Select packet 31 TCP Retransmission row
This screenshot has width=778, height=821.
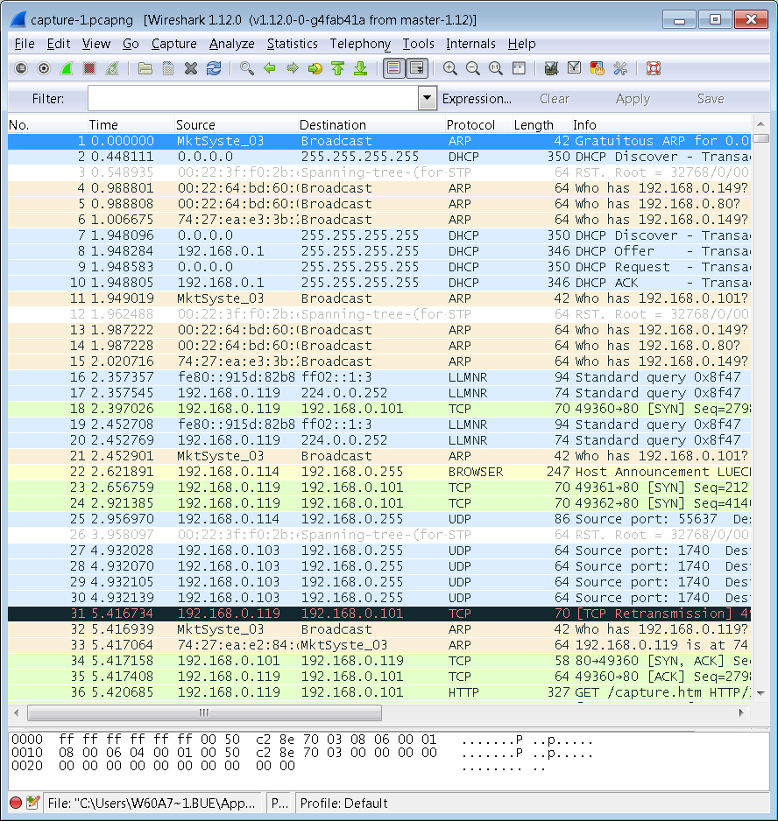[379, 614]
